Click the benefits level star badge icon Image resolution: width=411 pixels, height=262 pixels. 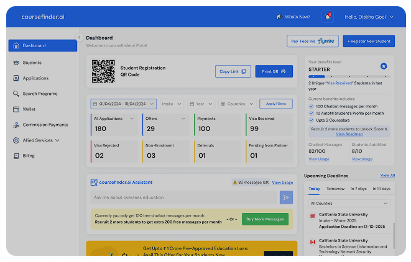click(384, 66)
